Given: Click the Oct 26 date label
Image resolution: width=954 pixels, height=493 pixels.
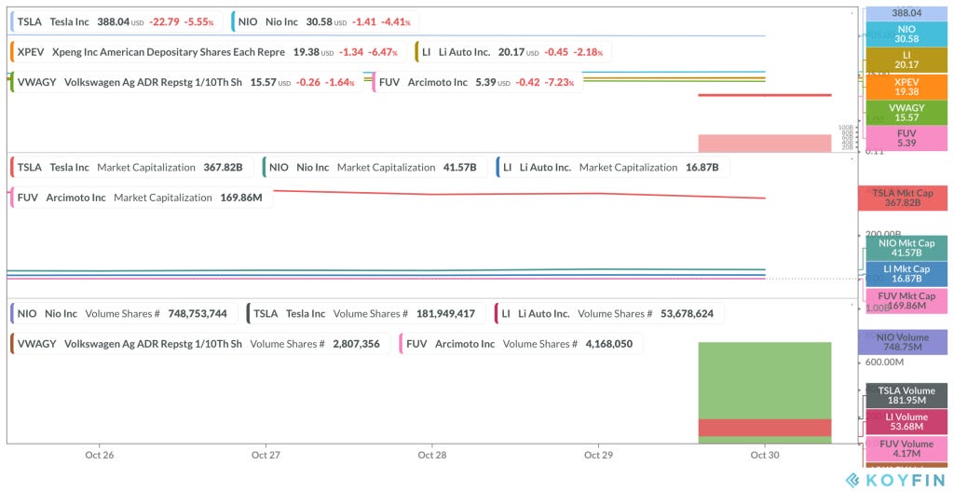Looking at the screenshot, I should coord(100,455).
